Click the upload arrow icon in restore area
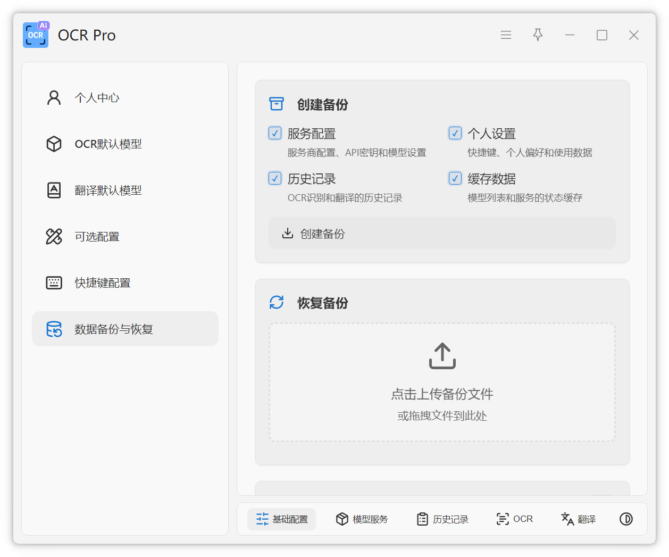 442,356
